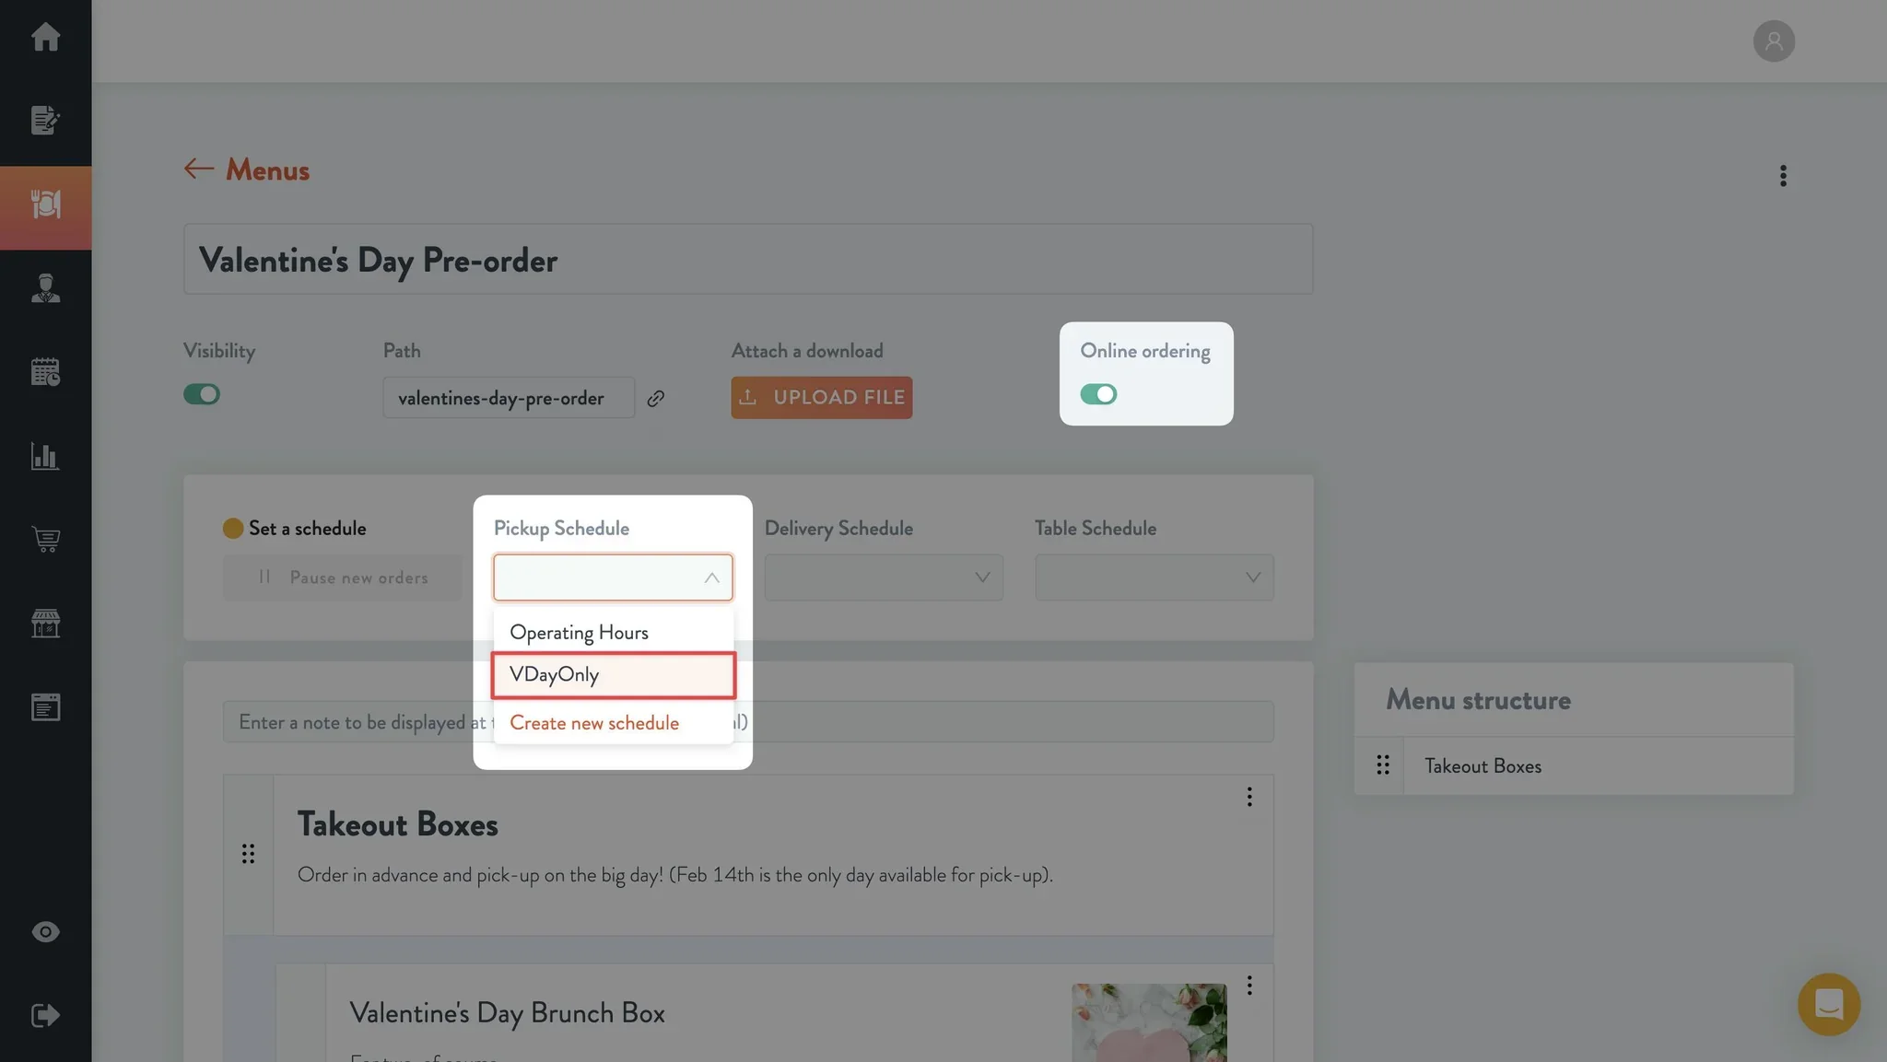Click Pause new orders button
This screenshot has width=1887, height=1062.
tap(343, 578)
